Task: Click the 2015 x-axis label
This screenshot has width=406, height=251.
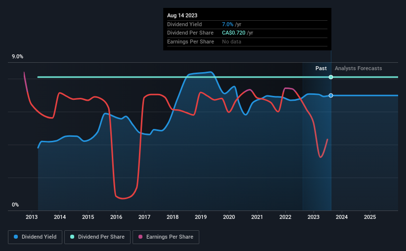Action: (88, 217)
